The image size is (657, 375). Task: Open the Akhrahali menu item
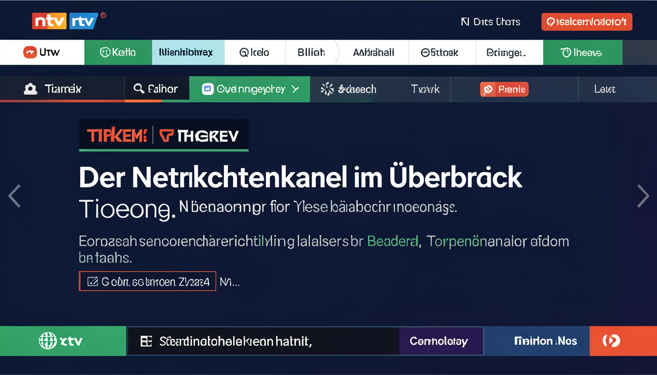tap(373, 53)
